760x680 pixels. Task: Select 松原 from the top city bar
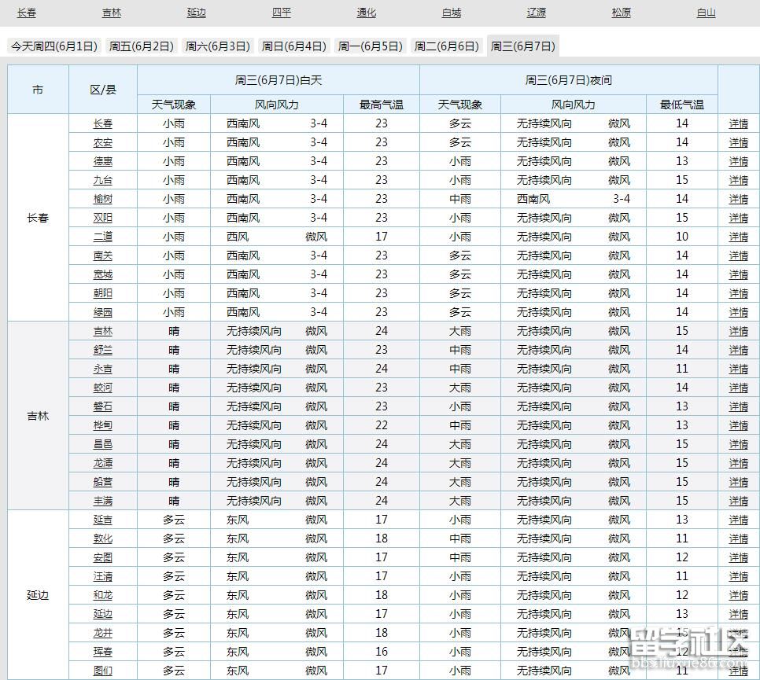tap(621, 13)
